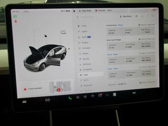The width and height of the screenshot is (168, 126).
Task: Tap the trunk unlock icon above car
Action: (45, 36)
